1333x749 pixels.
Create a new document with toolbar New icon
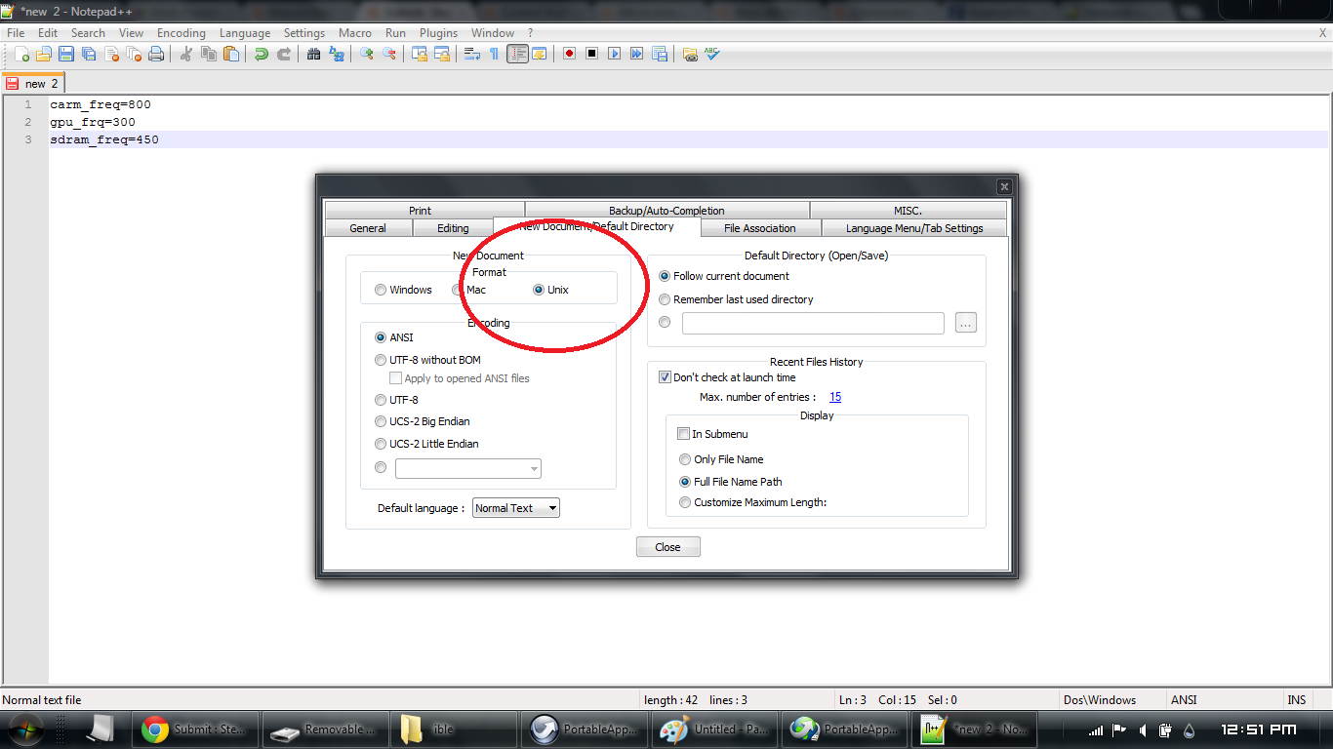pos(21,55)
